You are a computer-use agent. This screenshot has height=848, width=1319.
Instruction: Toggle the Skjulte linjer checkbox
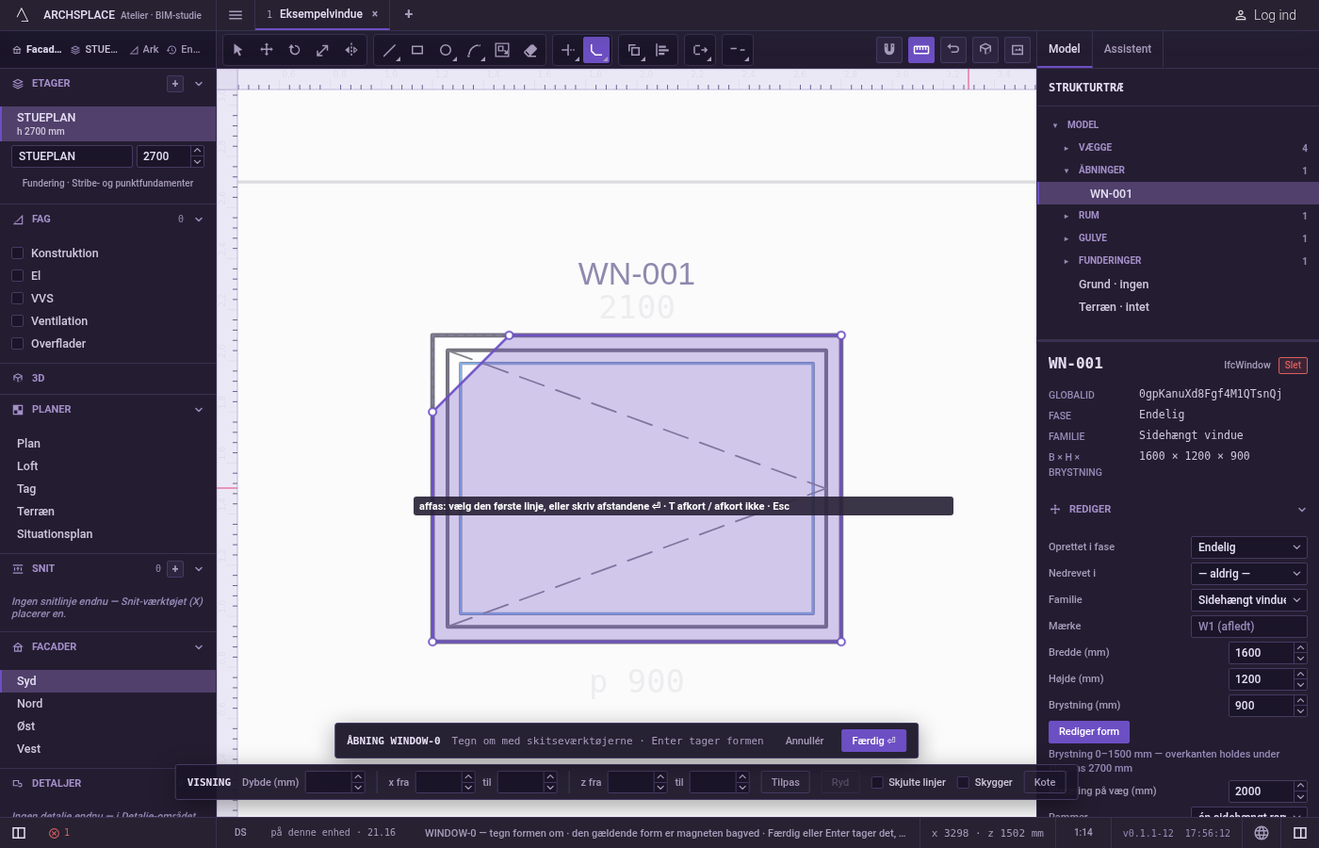pos(877,782)
